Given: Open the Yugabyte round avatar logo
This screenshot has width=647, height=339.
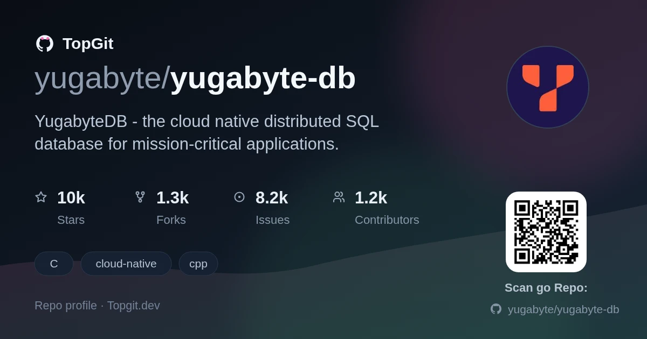Looking at the screenshot, I should pyautogui.click(x=548, y=87).
